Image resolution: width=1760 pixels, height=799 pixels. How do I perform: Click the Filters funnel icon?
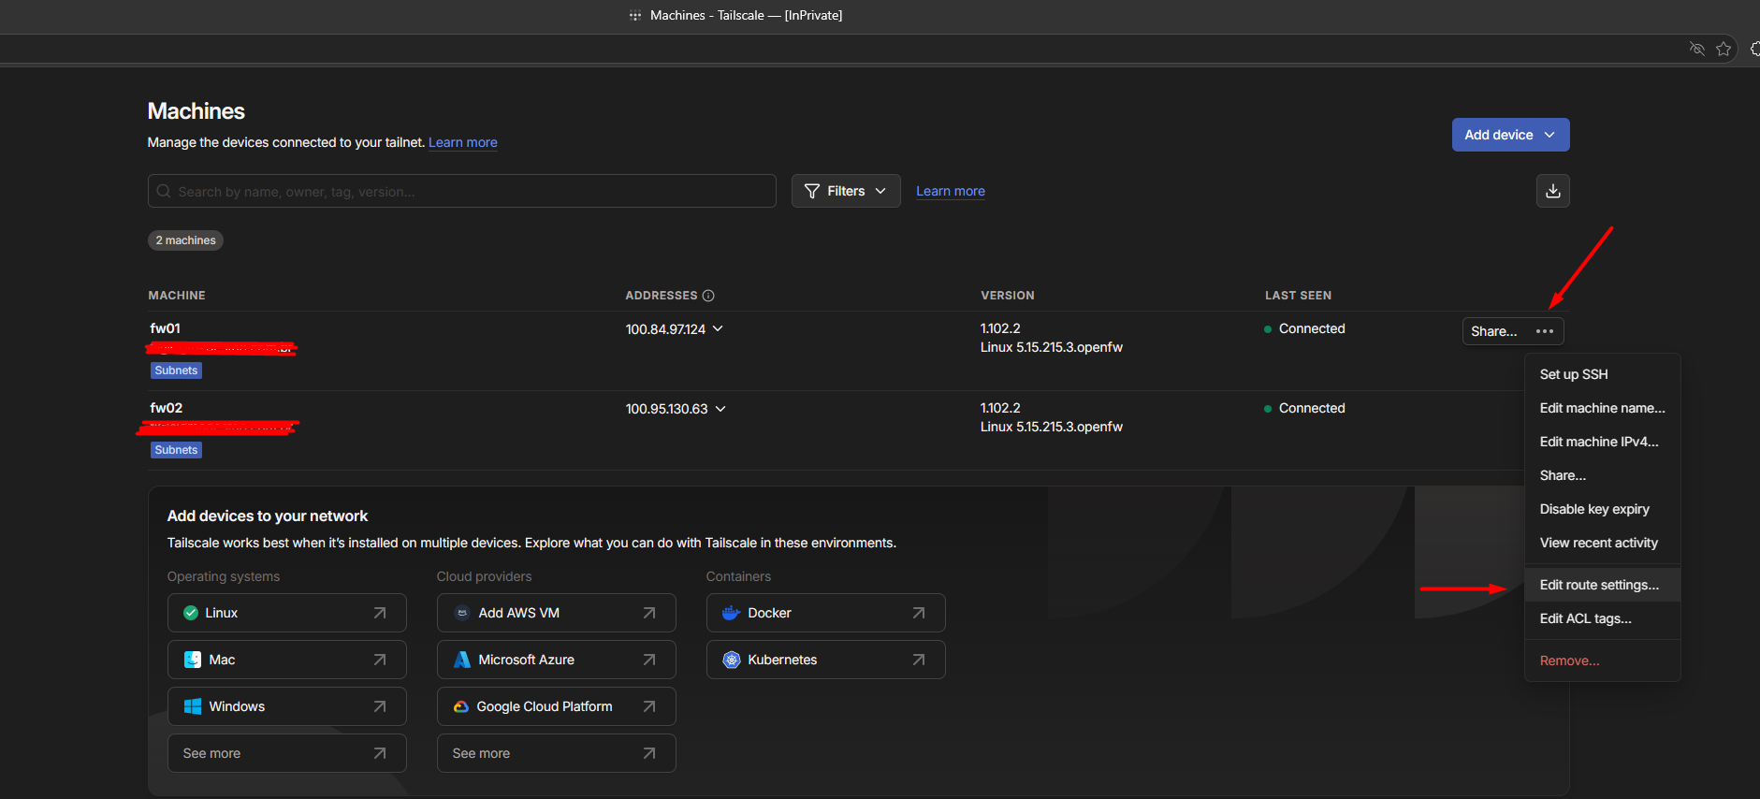812,191
